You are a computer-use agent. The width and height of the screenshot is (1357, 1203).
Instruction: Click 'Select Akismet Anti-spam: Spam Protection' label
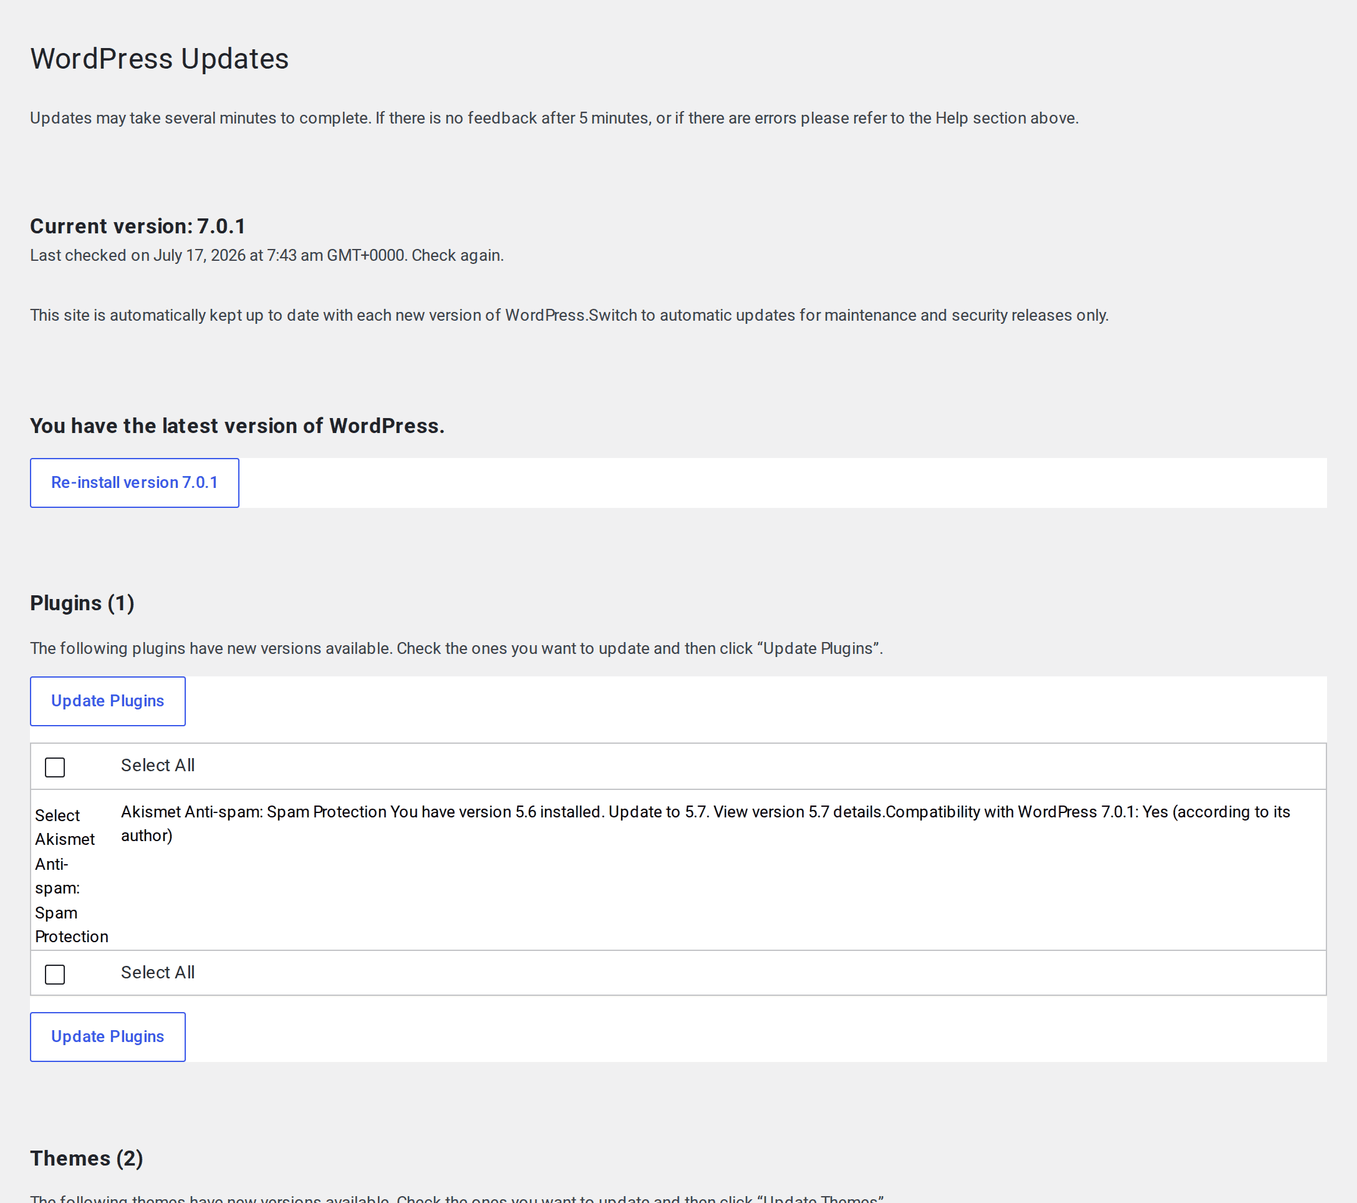pyautogui.click(x=71, y=875)
